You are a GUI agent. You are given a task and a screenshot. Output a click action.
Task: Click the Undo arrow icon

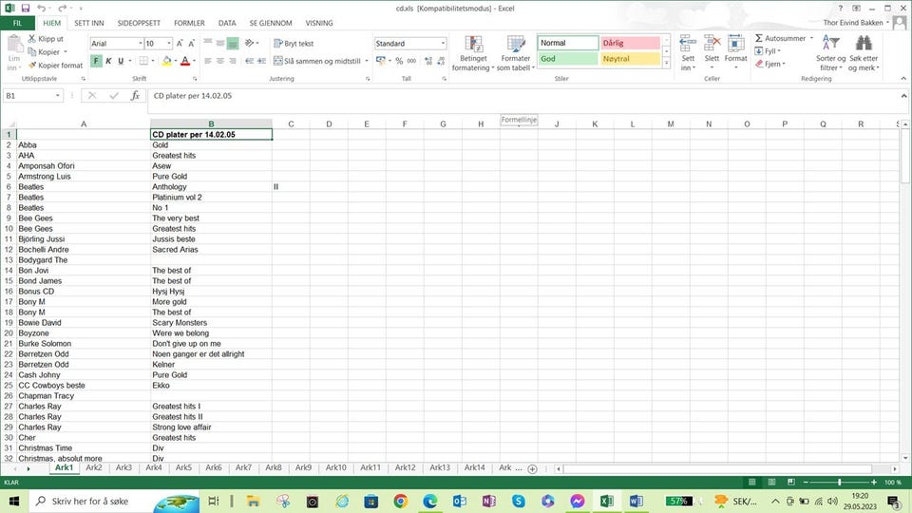pos(41,9)
